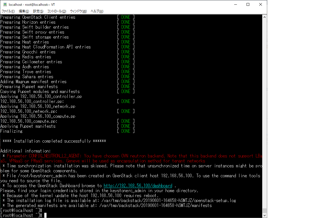Click the Tera Term title bar icon
Screen dimensions: 317x218
[5, 4]
